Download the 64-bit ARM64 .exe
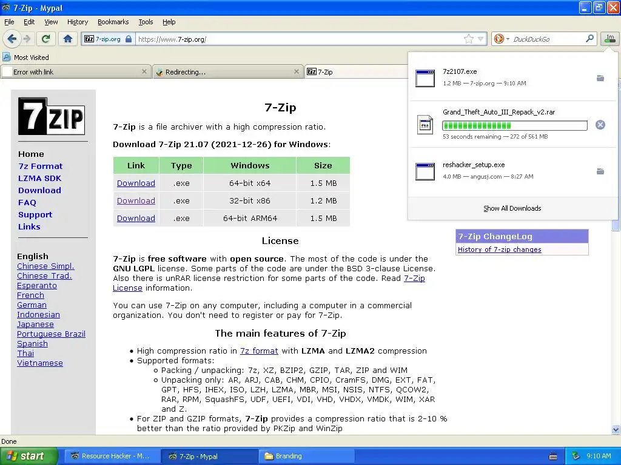 coord(136,218)
